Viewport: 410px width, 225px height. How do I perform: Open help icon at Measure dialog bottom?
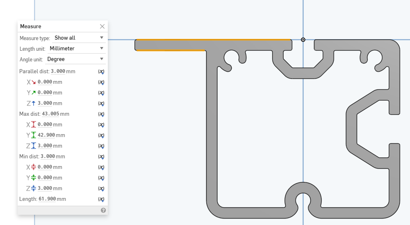pyautogui.click(x=103, y=210)
